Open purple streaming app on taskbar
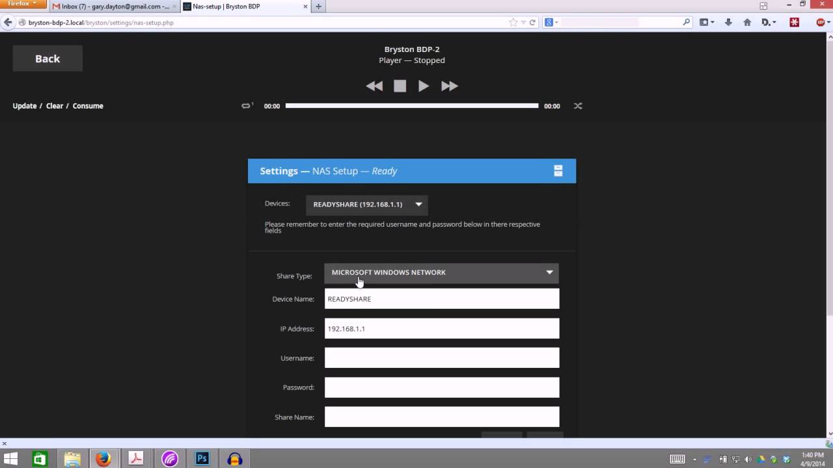Image resolution: width=833 pixels, height=468 pixels. click(x=169, y=459)
